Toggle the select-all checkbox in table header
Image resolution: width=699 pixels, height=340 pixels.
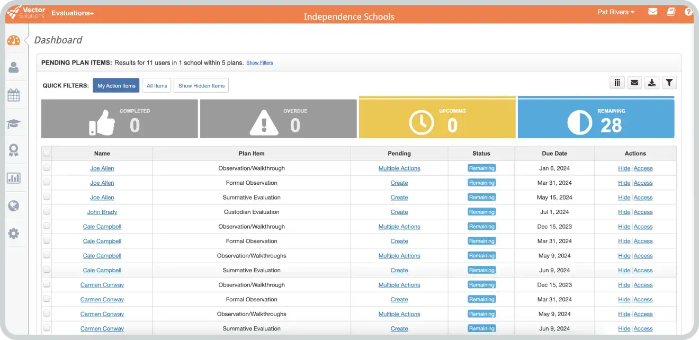[x=47, y=153]
